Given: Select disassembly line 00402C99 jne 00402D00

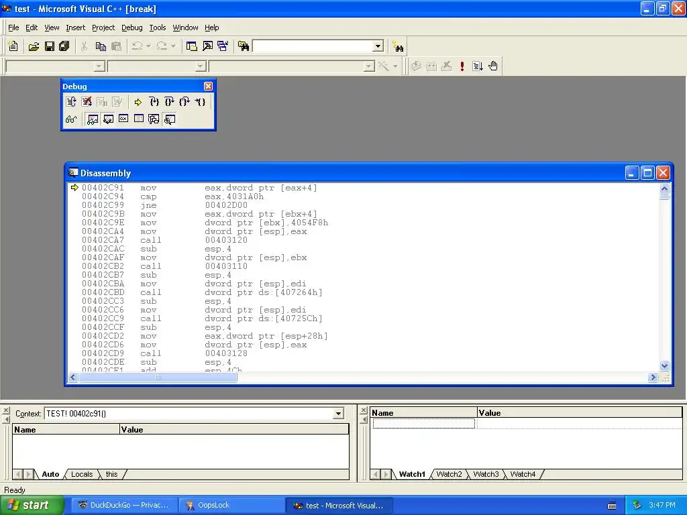Looking at the screenshot, I should pyautogui.click(x=165, y=205).
